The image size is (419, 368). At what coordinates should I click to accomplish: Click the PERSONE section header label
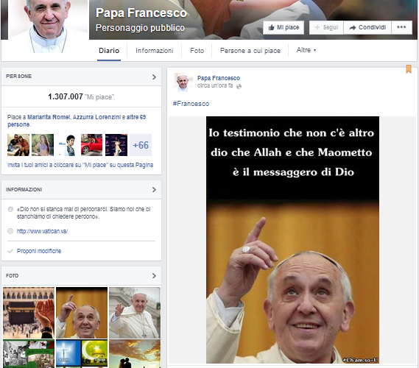[18, 77]
